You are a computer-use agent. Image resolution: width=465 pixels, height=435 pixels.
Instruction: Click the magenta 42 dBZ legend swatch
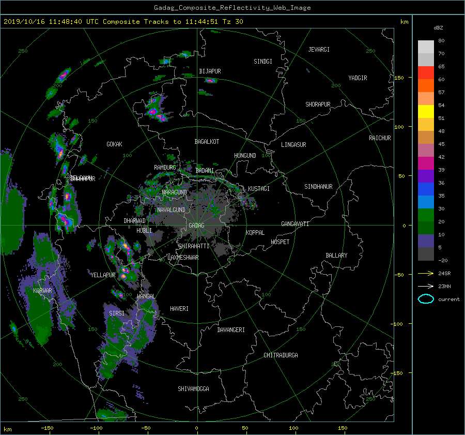(426, 163)
